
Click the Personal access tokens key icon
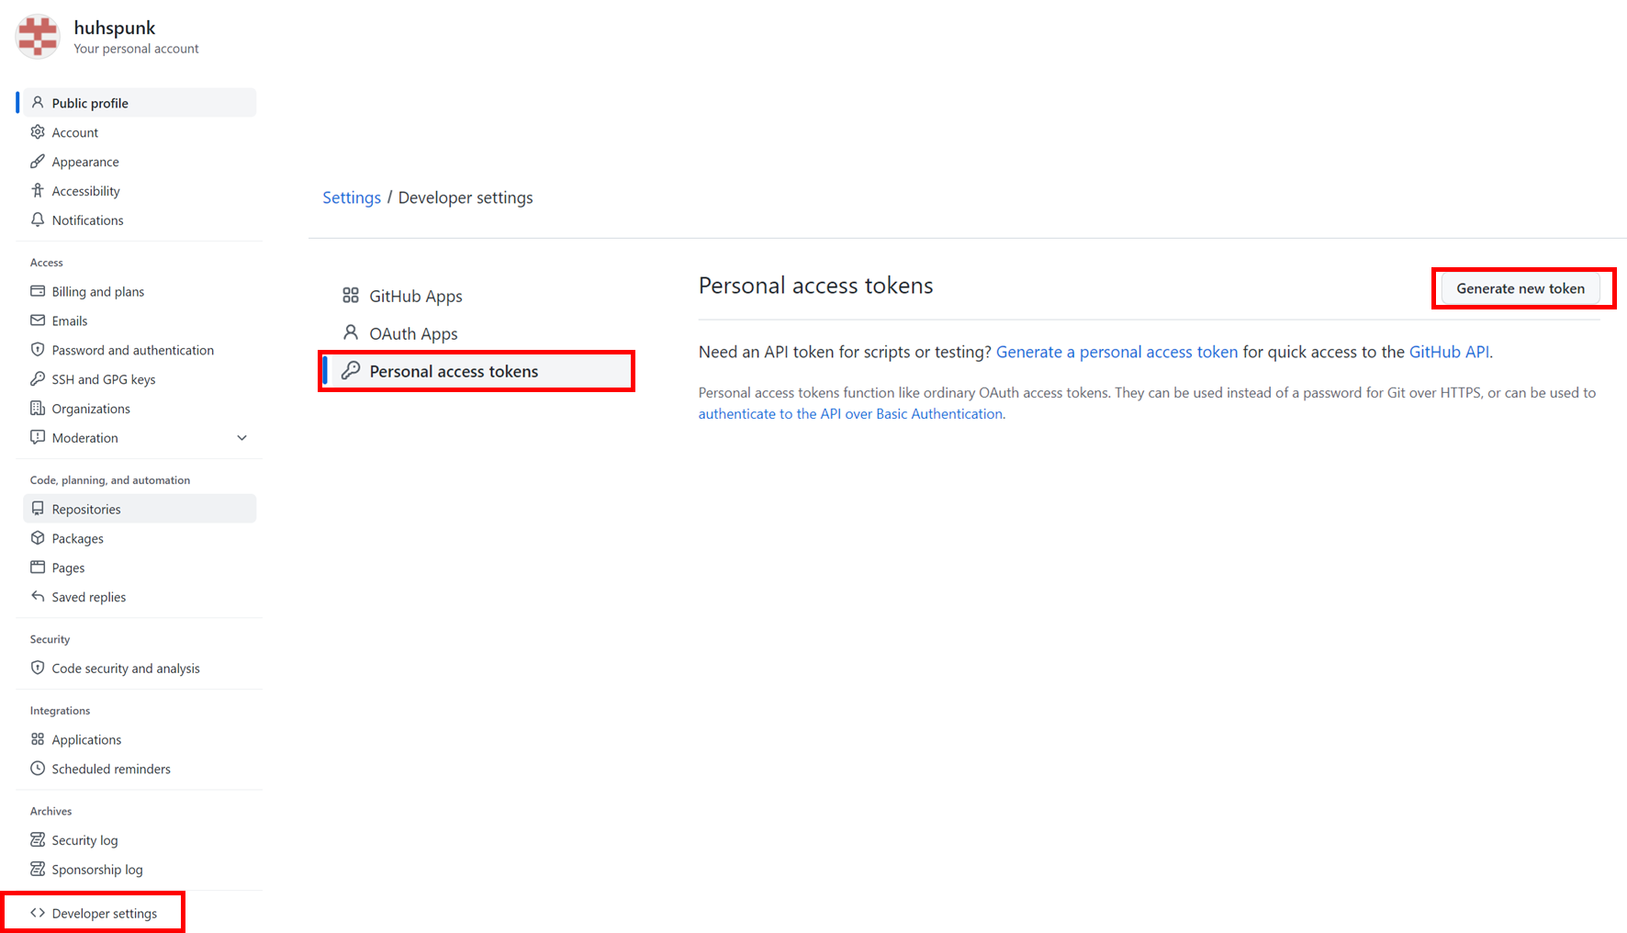(351, 371)
